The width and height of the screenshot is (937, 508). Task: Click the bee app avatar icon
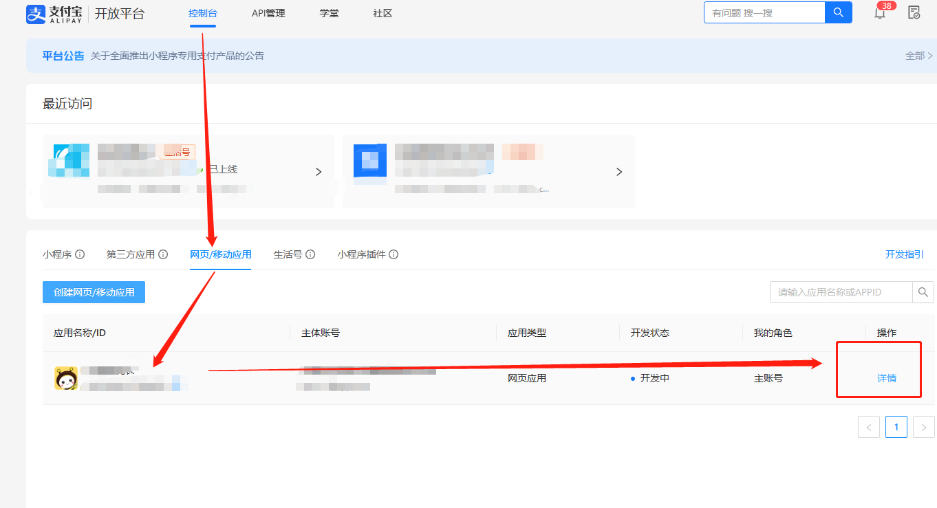click(66, 378)
